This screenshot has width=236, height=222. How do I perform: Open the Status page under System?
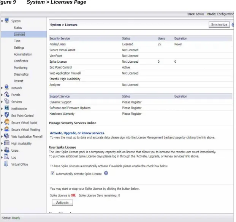[x=18, y=28]
